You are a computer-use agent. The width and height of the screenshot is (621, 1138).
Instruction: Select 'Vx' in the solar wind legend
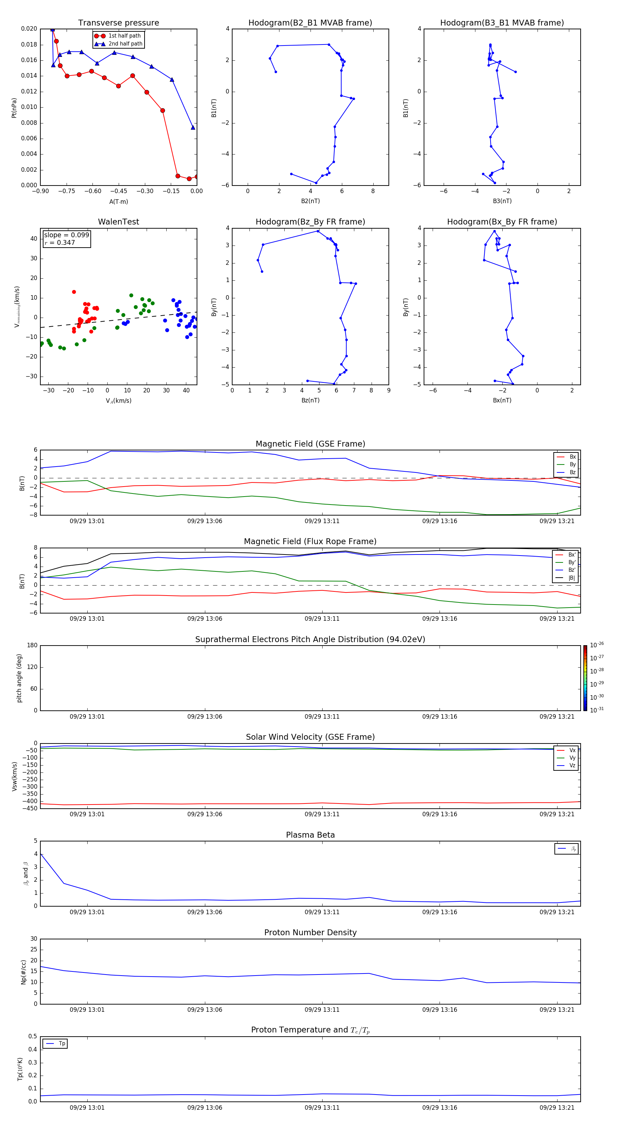566,750
